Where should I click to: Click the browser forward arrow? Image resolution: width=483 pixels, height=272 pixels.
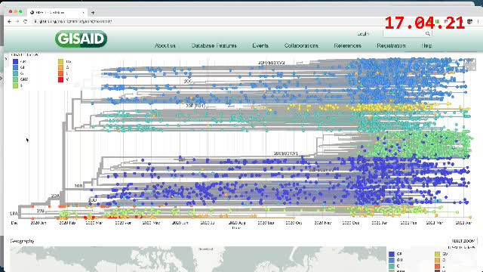click(x=17, y=21)
